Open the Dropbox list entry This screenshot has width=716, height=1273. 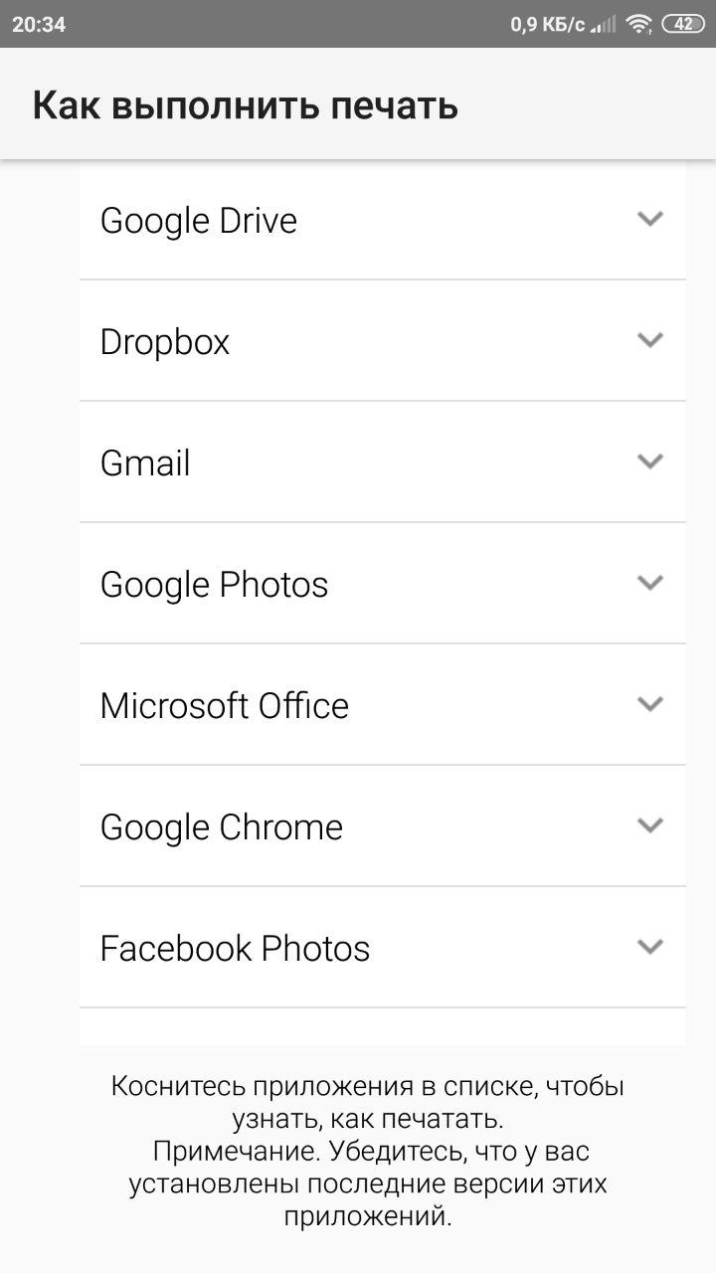tap(383, 341)
